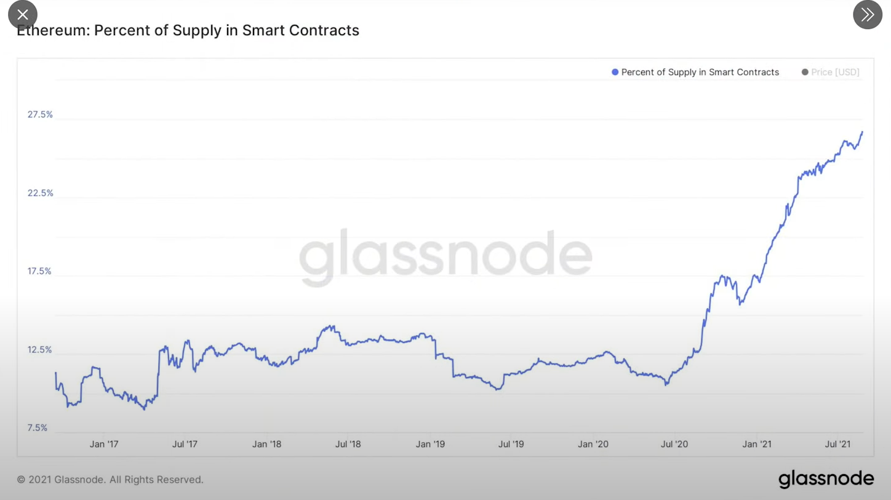
Task: Toggle the Percent of Supply in Smart Contracts series label
Action: point(700,73)
